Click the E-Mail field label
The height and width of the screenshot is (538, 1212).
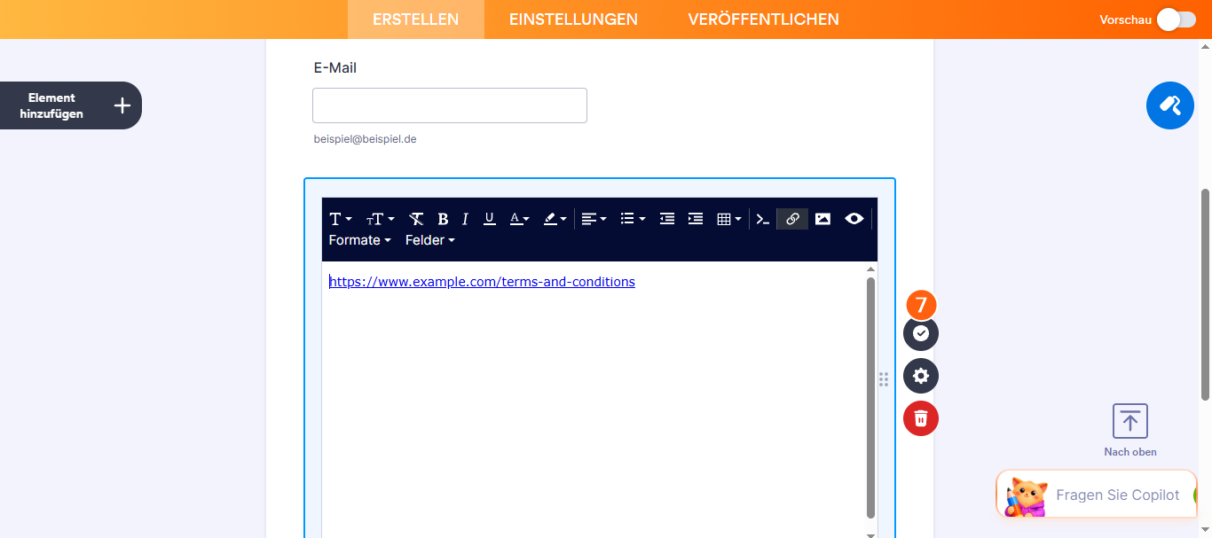coord(335,67)
